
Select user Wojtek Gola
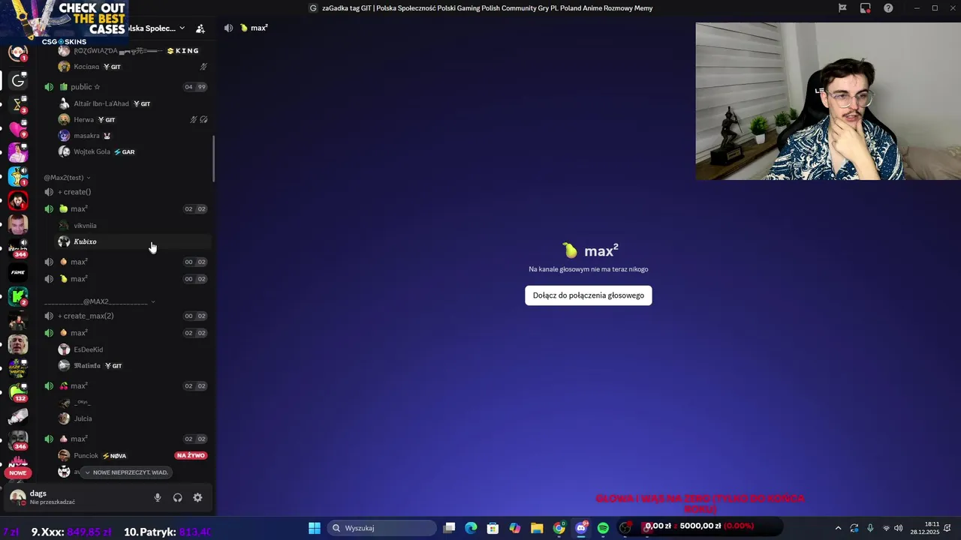[134, 152]
